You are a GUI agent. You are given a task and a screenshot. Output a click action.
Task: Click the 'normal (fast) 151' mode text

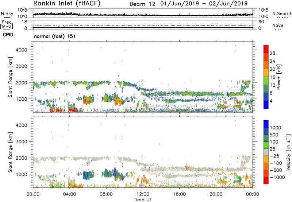[55, 36]
